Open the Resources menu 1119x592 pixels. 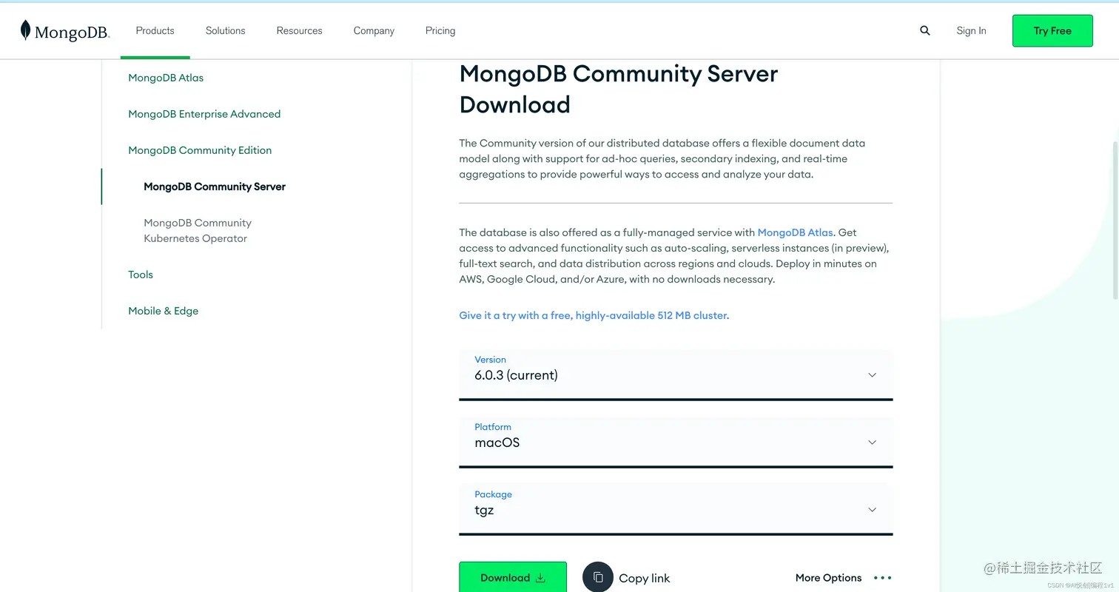[299, 30]
